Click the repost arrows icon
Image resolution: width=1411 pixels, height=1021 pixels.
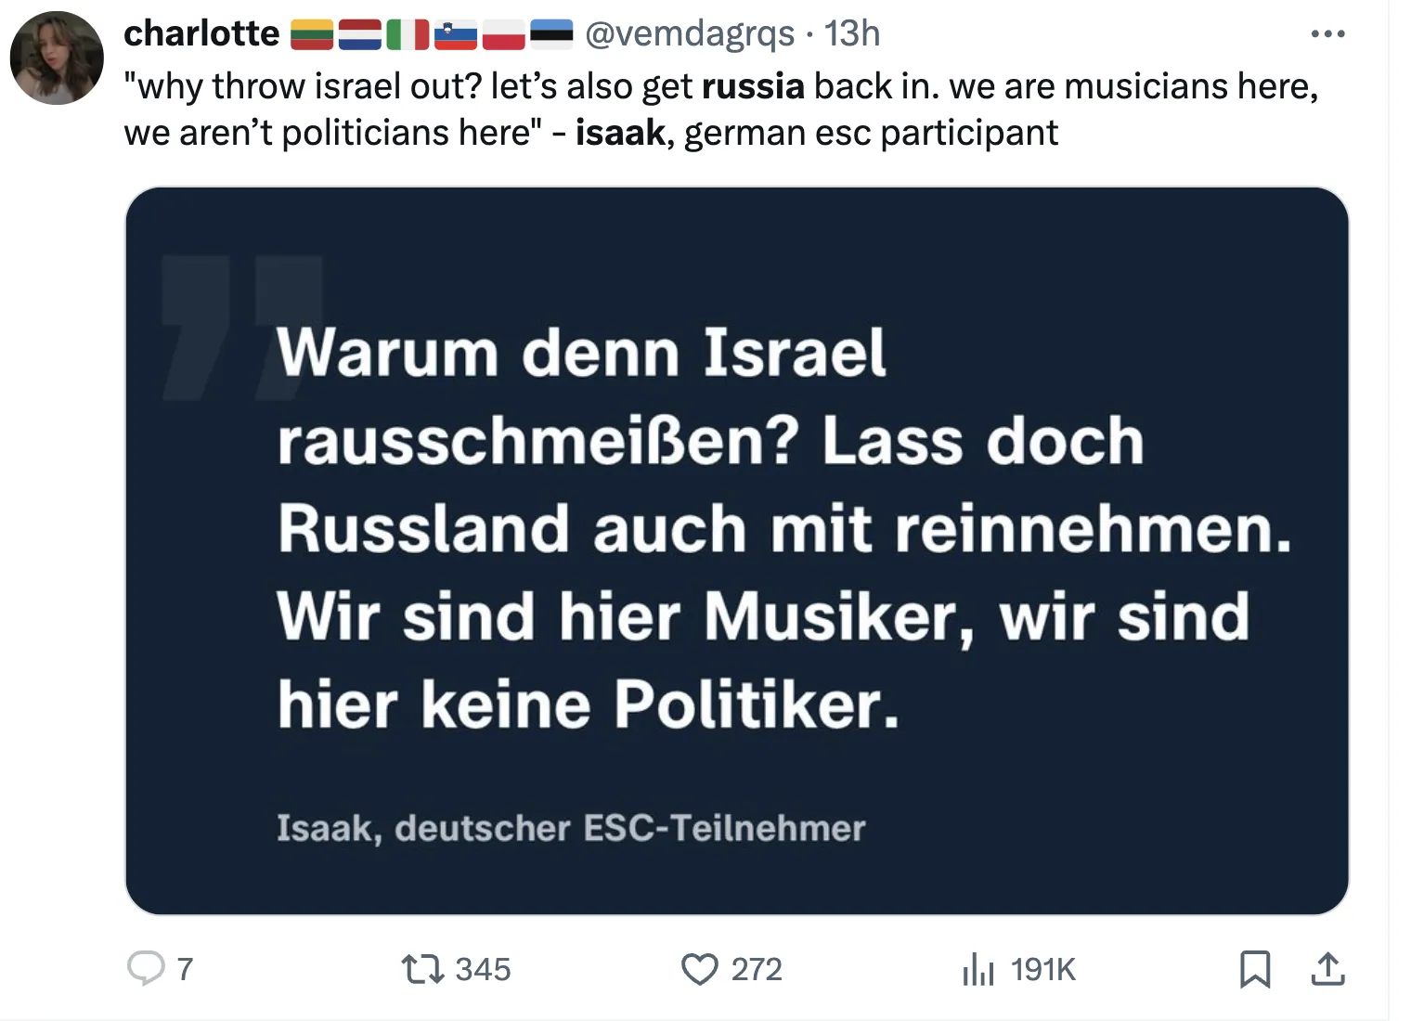(x=422, y=970)
